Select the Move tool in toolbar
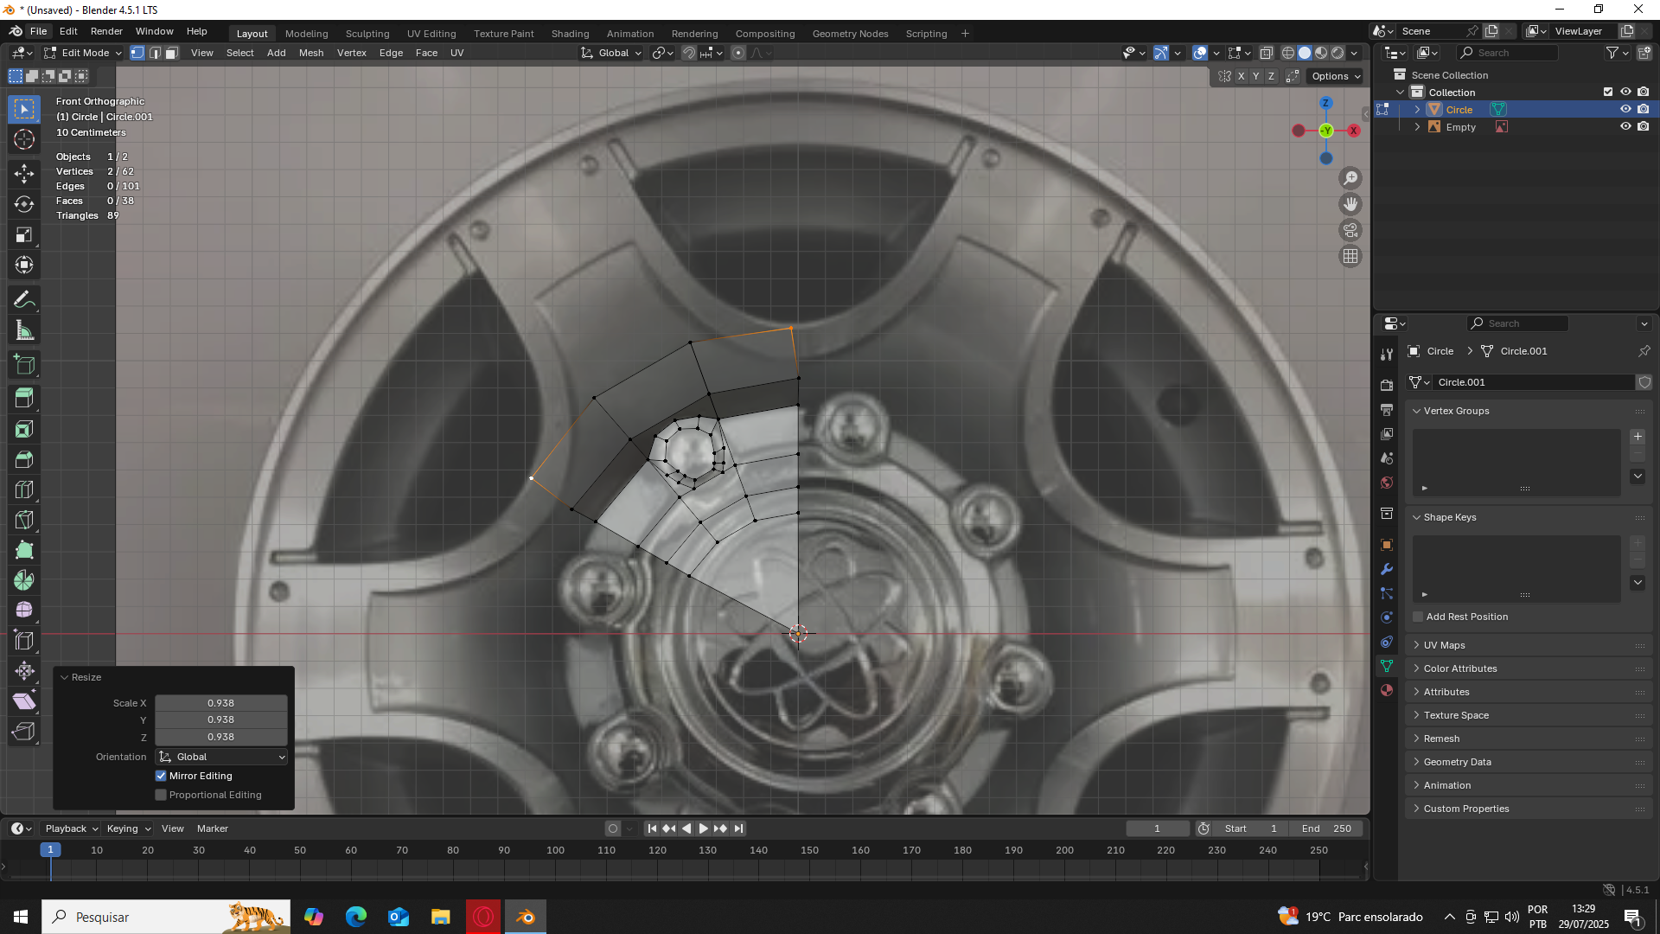 tap(24, 173)
